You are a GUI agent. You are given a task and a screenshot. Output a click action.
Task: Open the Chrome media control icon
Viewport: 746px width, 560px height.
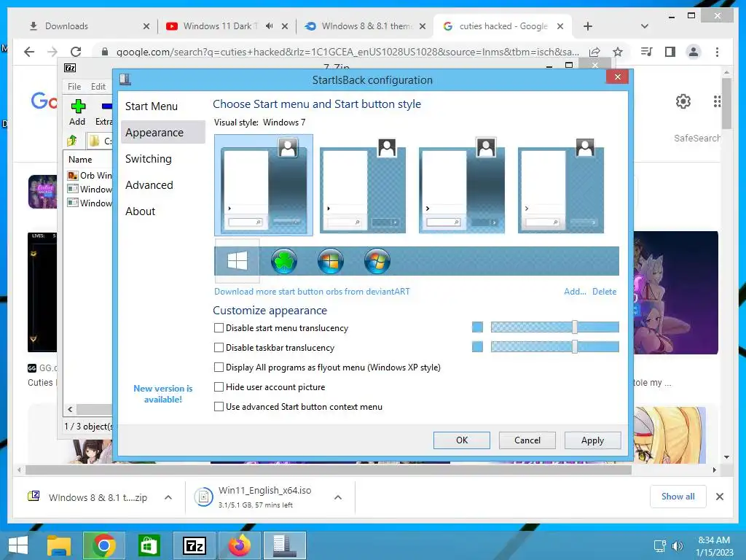[647, 52]
